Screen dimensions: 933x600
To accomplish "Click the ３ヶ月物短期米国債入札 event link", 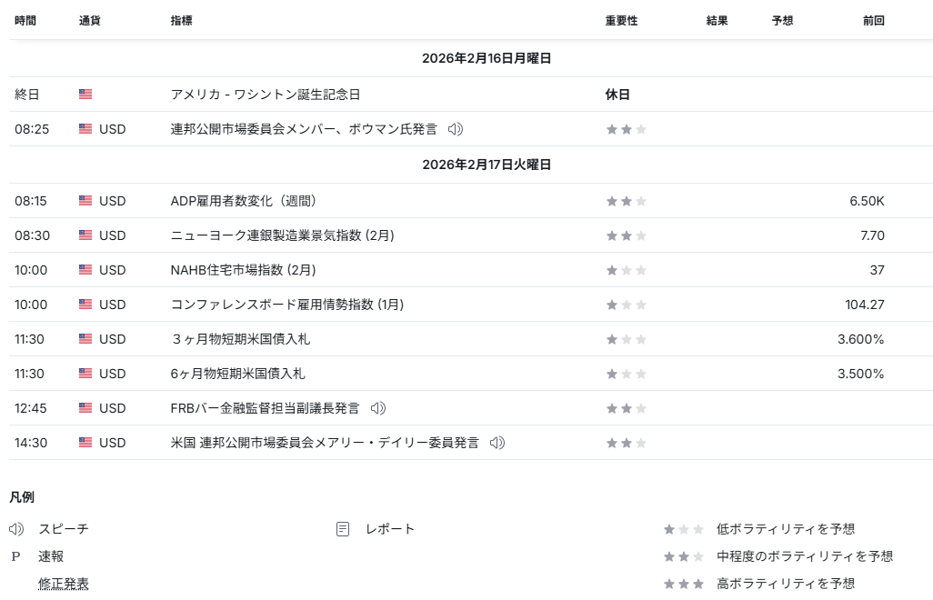I will pos(241,339).
